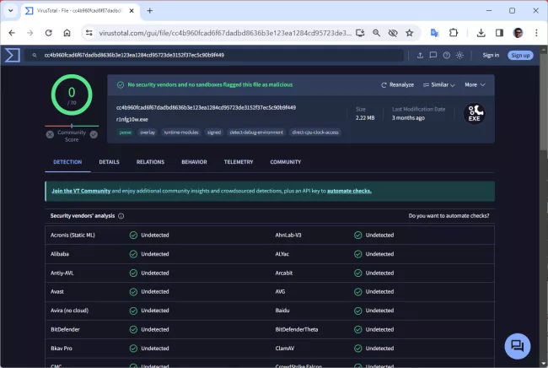Click the 0/70 detection score circle
Image resolution: width=548 pixels, height=368 pixels.
(72, 95)
